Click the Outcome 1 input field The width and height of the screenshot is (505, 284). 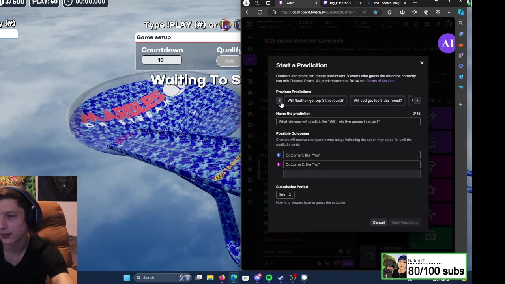coord(352,155)
